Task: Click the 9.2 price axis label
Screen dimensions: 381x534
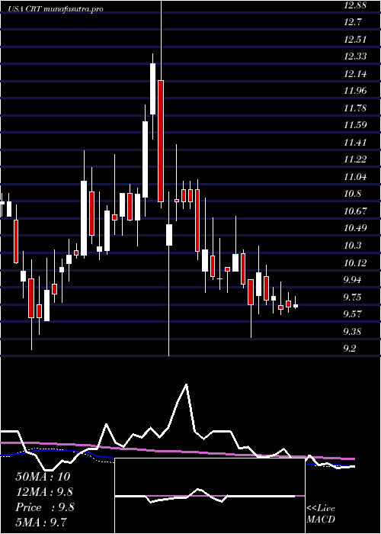Action: tap(351, 349)
